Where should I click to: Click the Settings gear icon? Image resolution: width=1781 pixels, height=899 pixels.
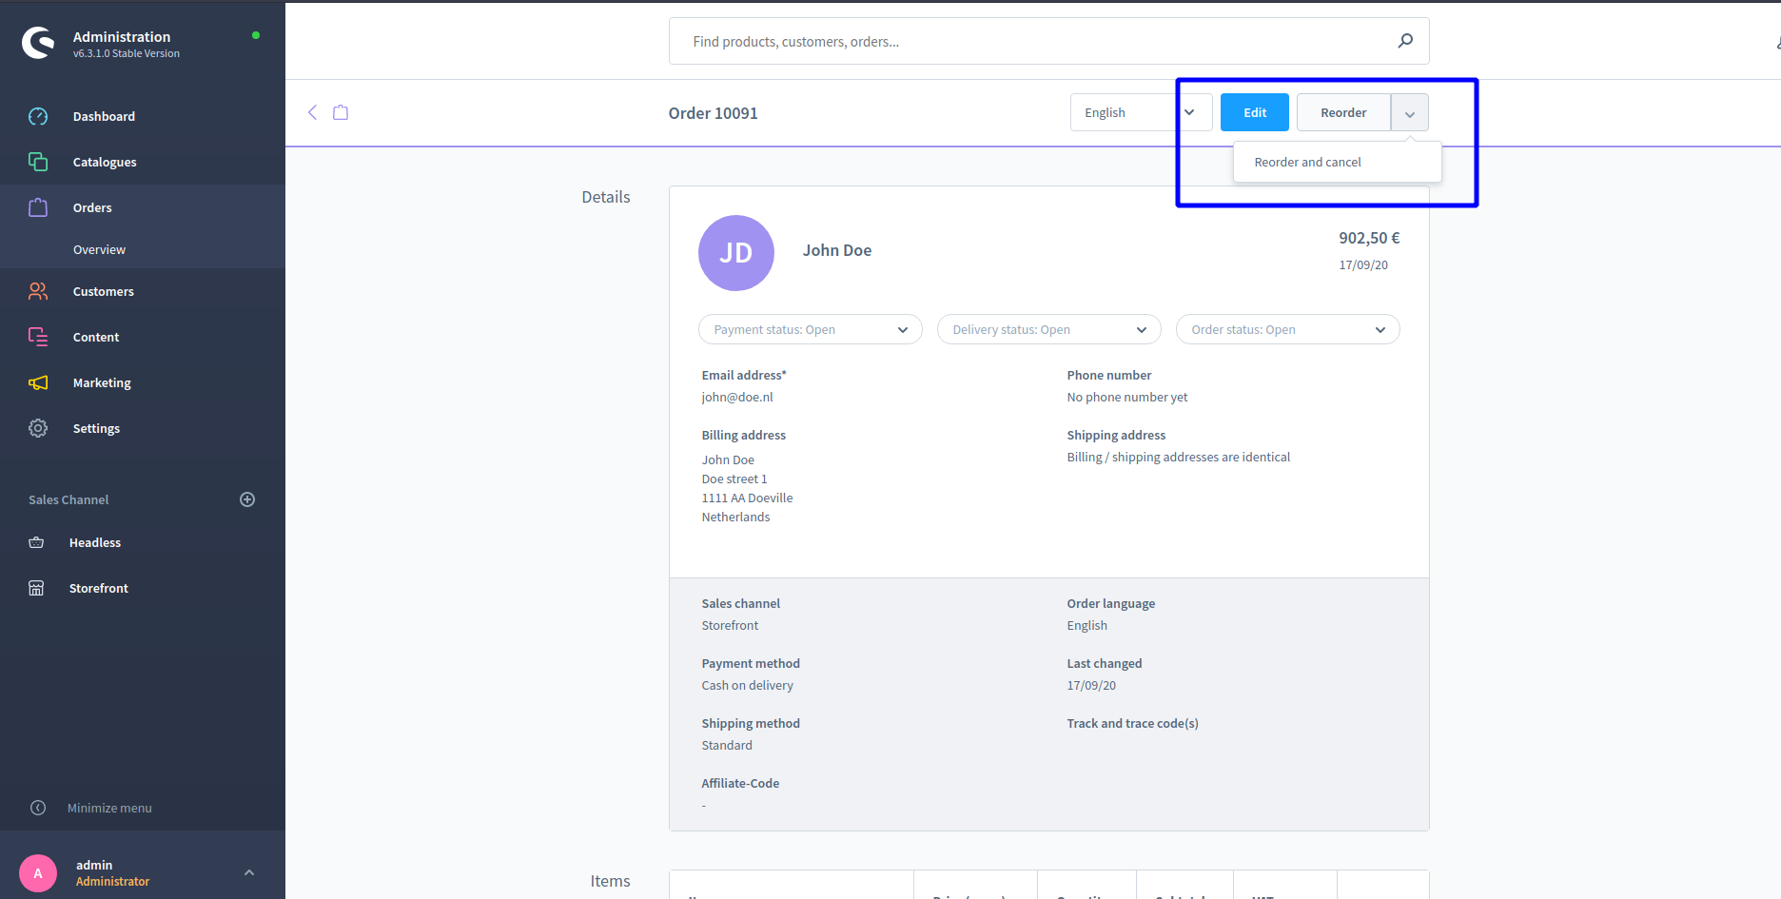click(x=38, y=428)
